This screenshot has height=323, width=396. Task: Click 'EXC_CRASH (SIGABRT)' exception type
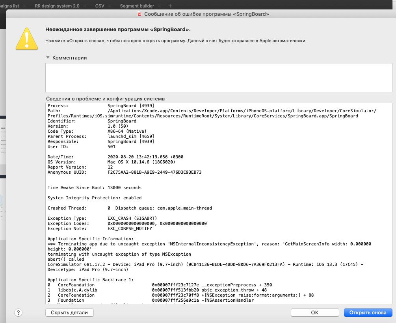pyautogui.click(x=132, y=218)
